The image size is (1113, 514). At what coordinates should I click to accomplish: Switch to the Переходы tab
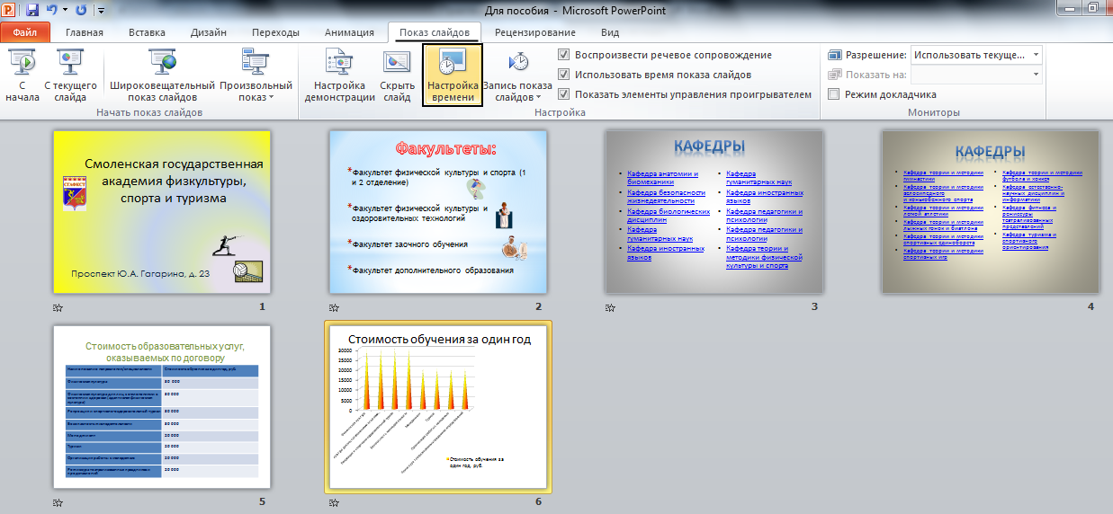[275, 32]
